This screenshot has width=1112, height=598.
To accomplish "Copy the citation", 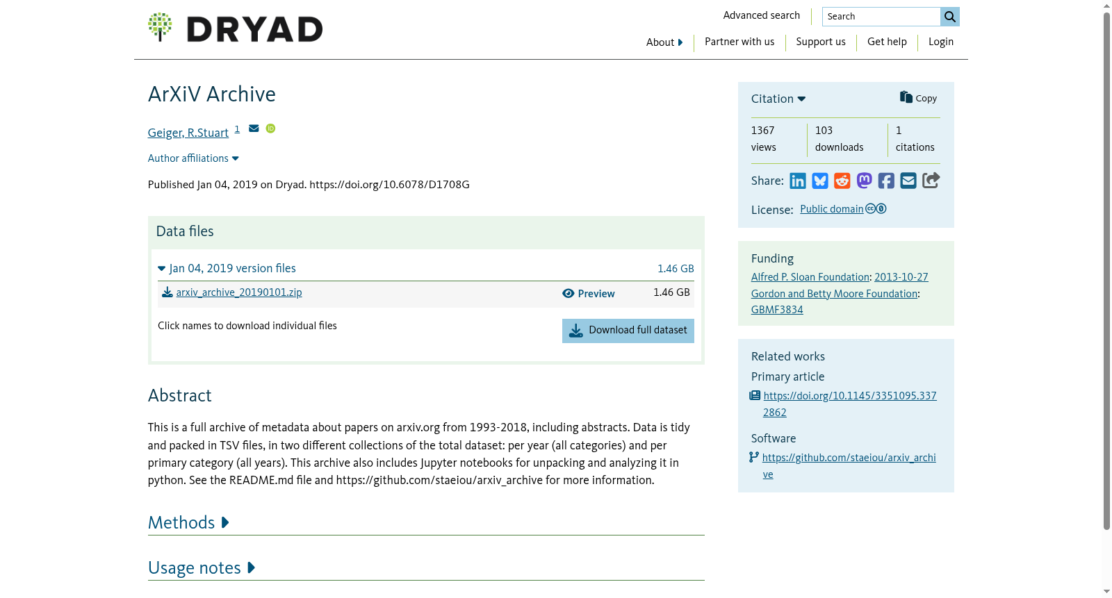I will tap(918, 98).
